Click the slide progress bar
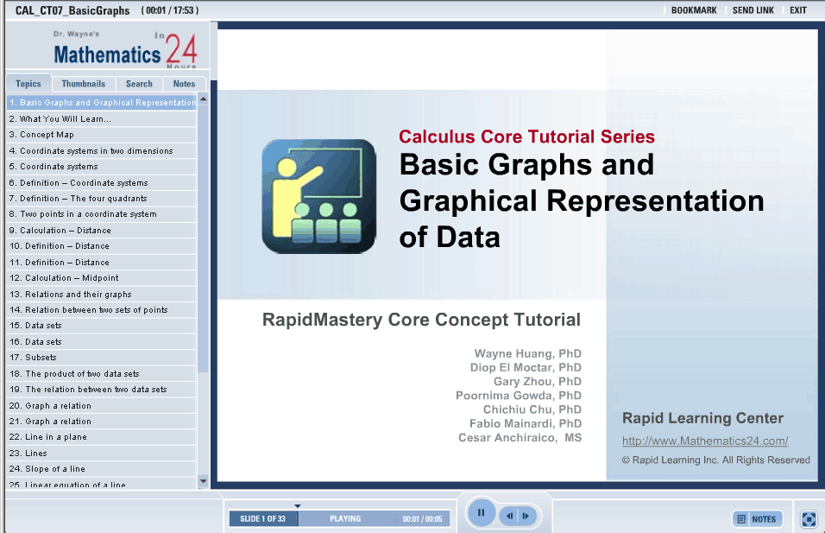The image size is (825, 533). (x=339, y=519)
